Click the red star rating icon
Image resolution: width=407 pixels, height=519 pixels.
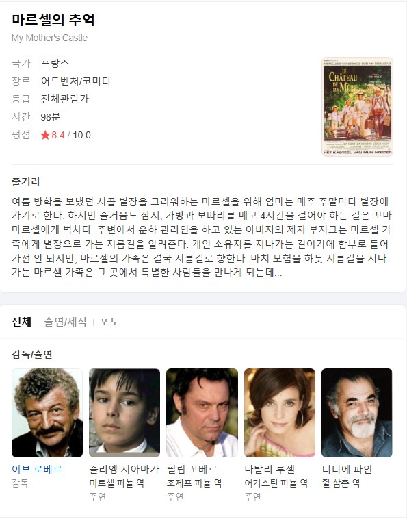tap(45, 135)
